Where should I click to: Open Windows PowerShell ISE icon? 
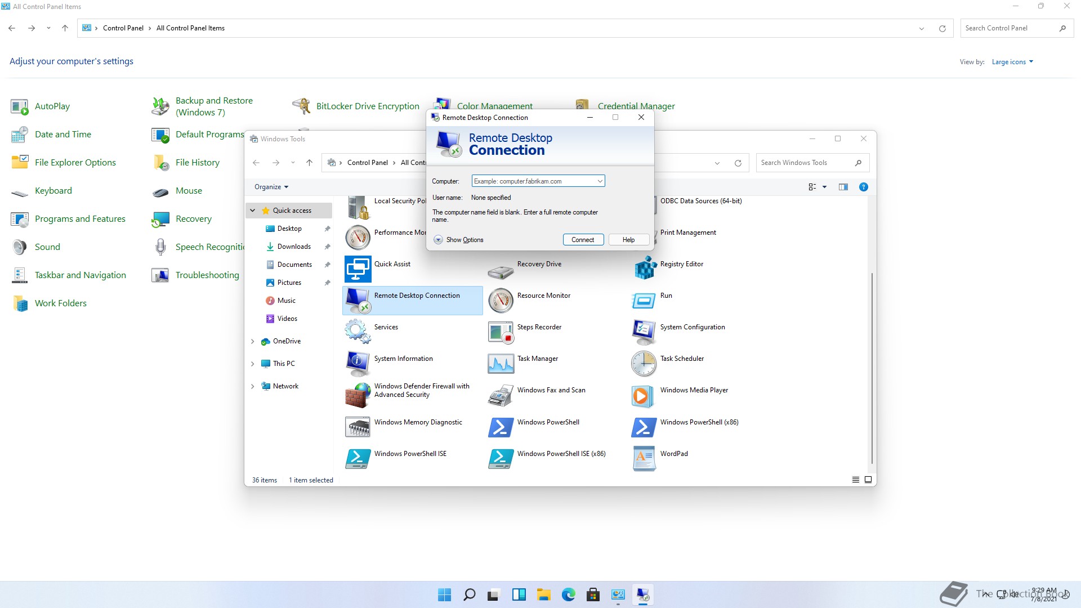pos(358,458)
